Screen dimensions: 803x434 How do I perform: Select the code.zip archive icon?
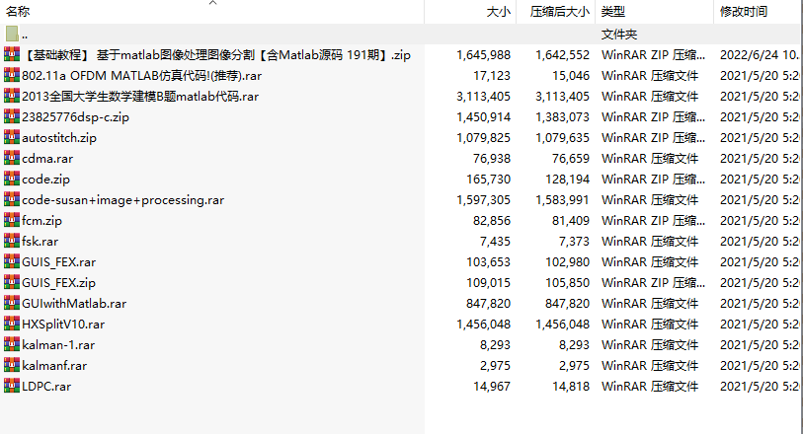[x=12, y=179]
